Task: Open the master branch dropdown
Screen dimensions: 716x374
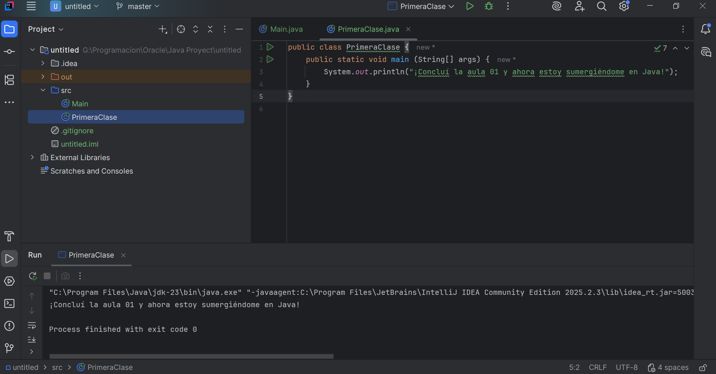Action: pos(138,6)
